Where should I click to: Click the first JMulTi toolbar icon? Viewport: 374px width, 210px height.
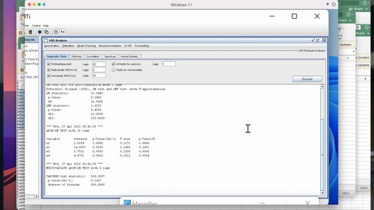pyautogui.click(x=30, y=32)
